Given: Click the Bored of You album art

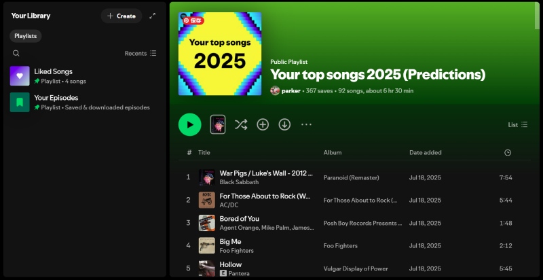Looking at the screenshot, I should click(207, 223).
